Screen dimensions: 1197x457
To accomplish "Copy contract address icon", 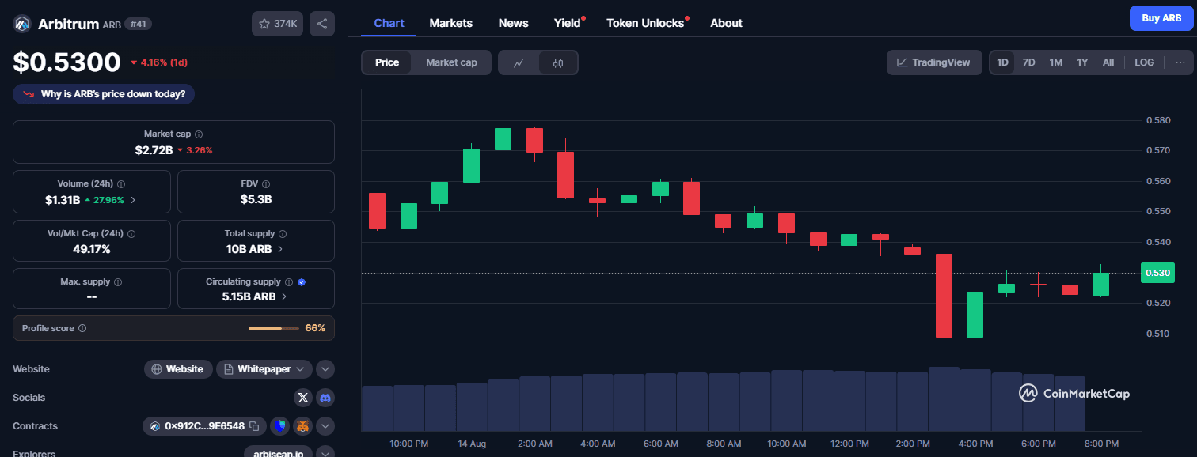I will 254,426.
